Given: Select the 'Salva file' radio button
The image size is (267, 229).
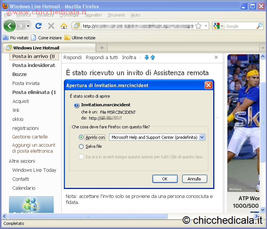Looking at the screenshot, I should 81,147.
